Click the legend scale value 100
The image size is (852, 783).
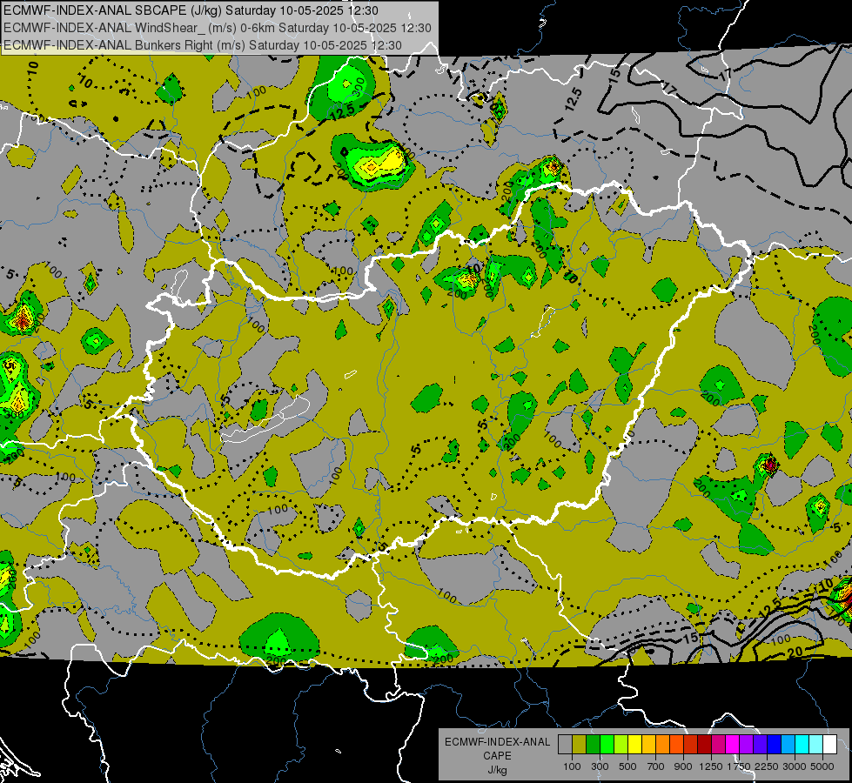572,766
